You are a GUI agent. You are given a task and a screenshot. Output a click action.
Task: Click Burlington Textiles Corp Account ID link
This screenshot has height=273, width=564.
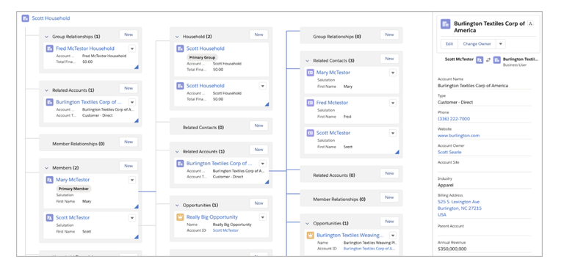[x=369, y=249]
